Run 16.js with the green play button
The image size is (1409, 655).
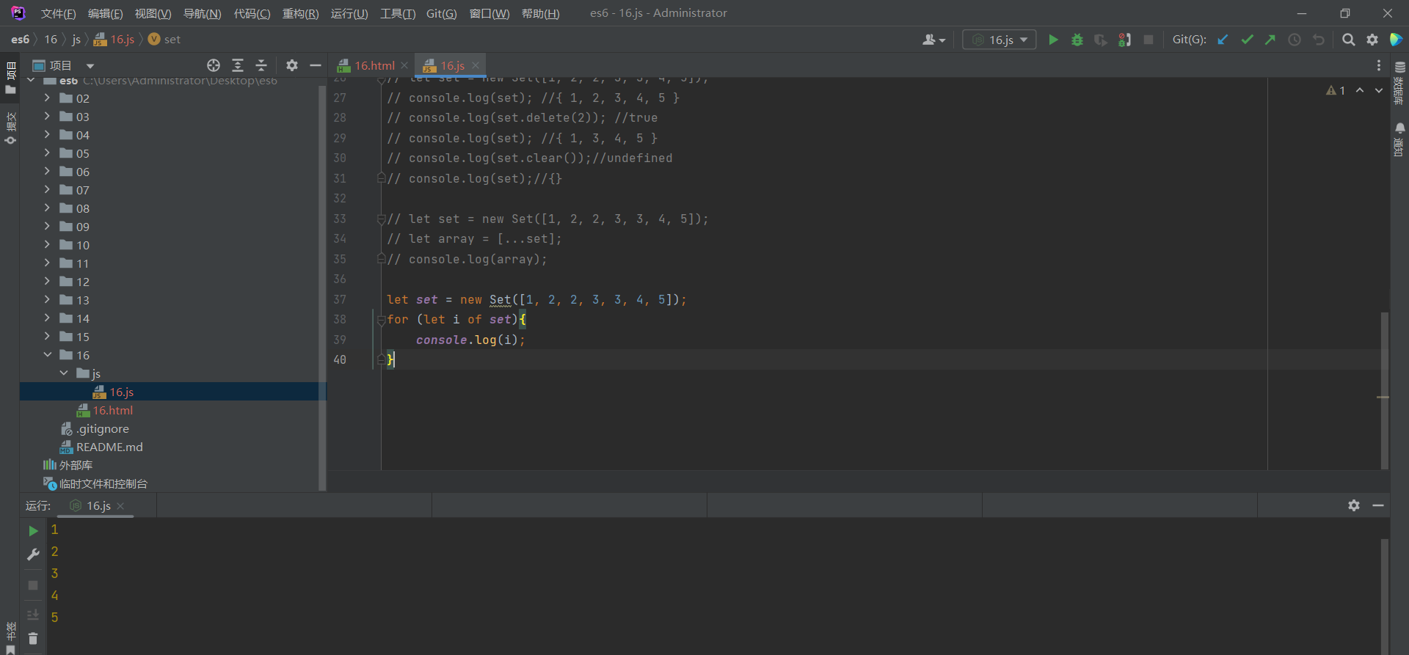(x=1053, y=40)
